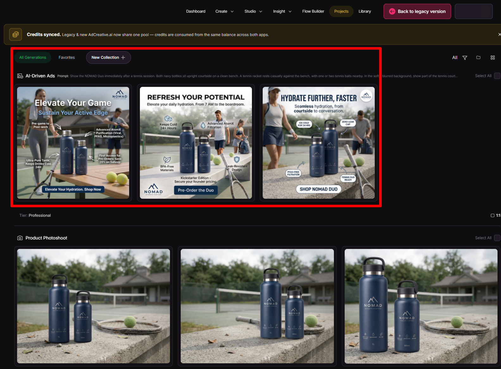The height and width of the screenshot is (369, 501).
Task: Click the "Credits synced." banner text
Action: [44, 34]
